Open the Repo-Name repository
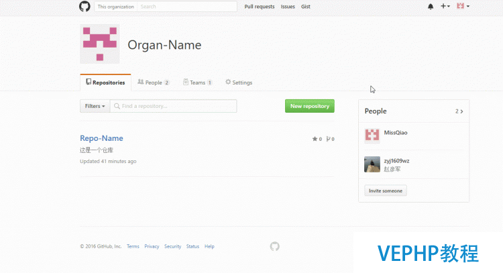 pos(101,138)
